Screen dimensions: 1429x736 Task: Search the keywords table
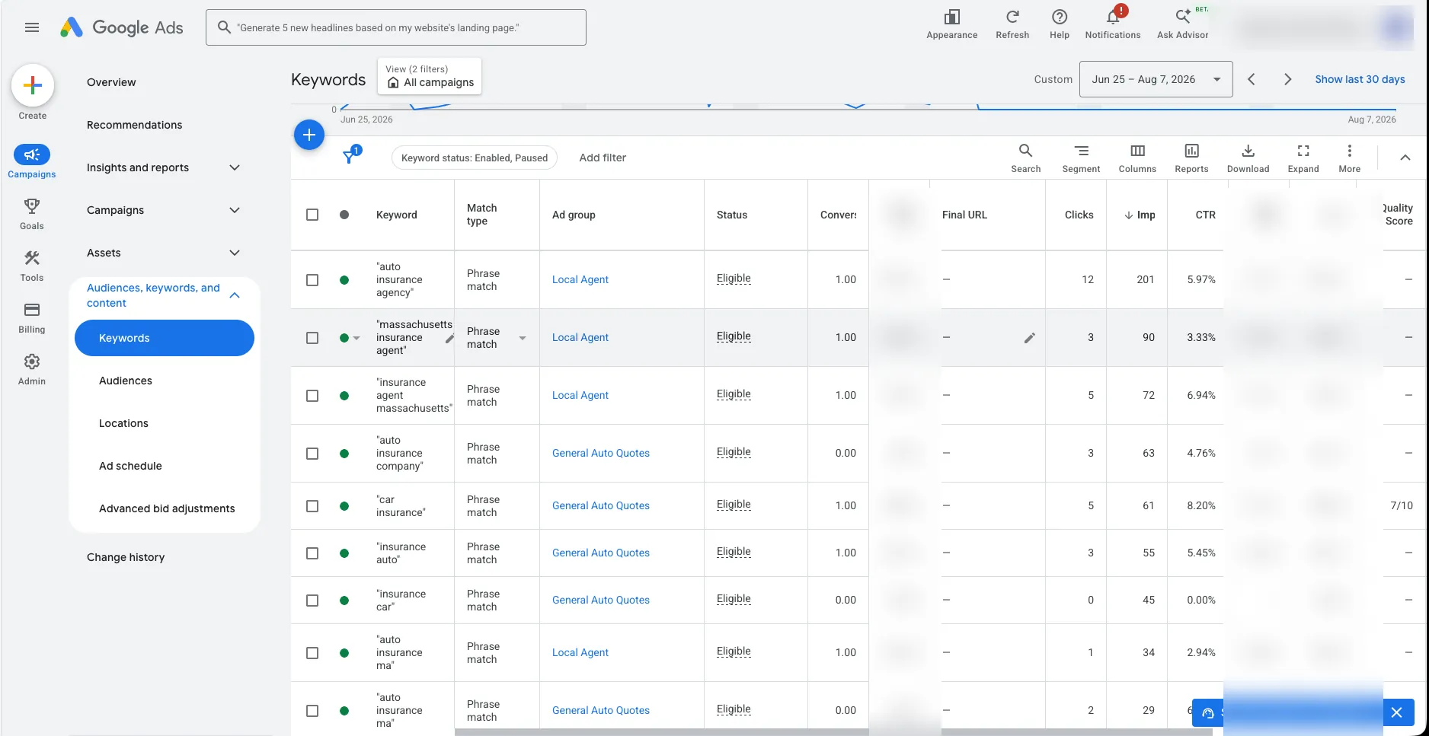click(x=1026, y=158)
